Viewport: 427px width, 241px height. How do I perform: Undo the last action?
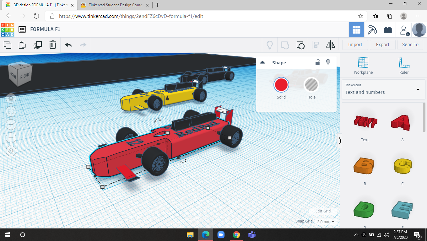68,45
